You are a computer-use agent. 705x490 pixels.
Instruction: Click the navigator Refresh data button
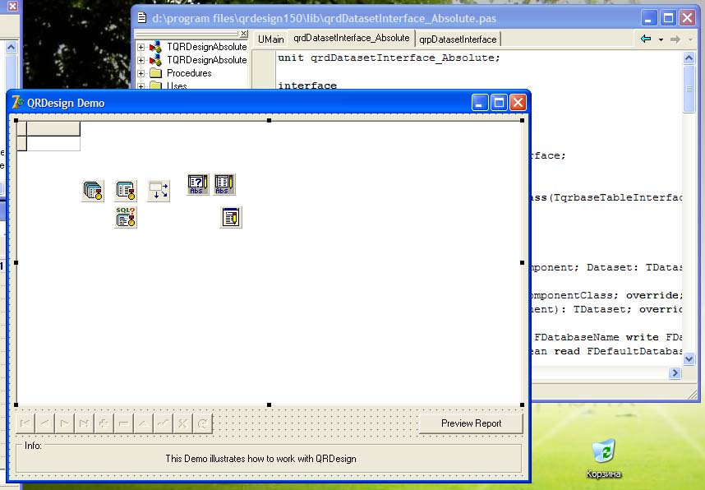point(203,423)
